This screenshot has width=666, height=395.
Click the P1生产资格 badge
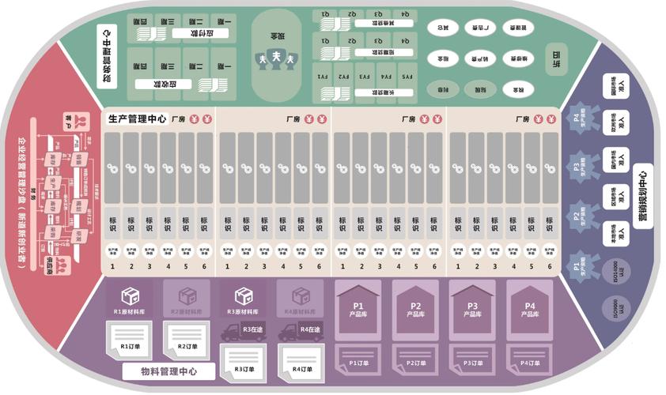click(581, 266)
